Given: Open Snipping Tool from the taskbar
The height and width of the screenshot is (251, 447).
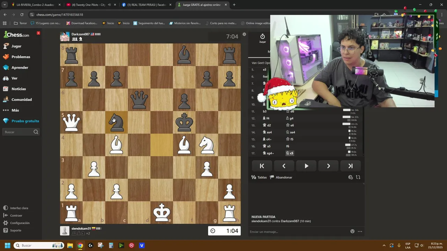Looking at the screenshot, I should pos(101,245).
